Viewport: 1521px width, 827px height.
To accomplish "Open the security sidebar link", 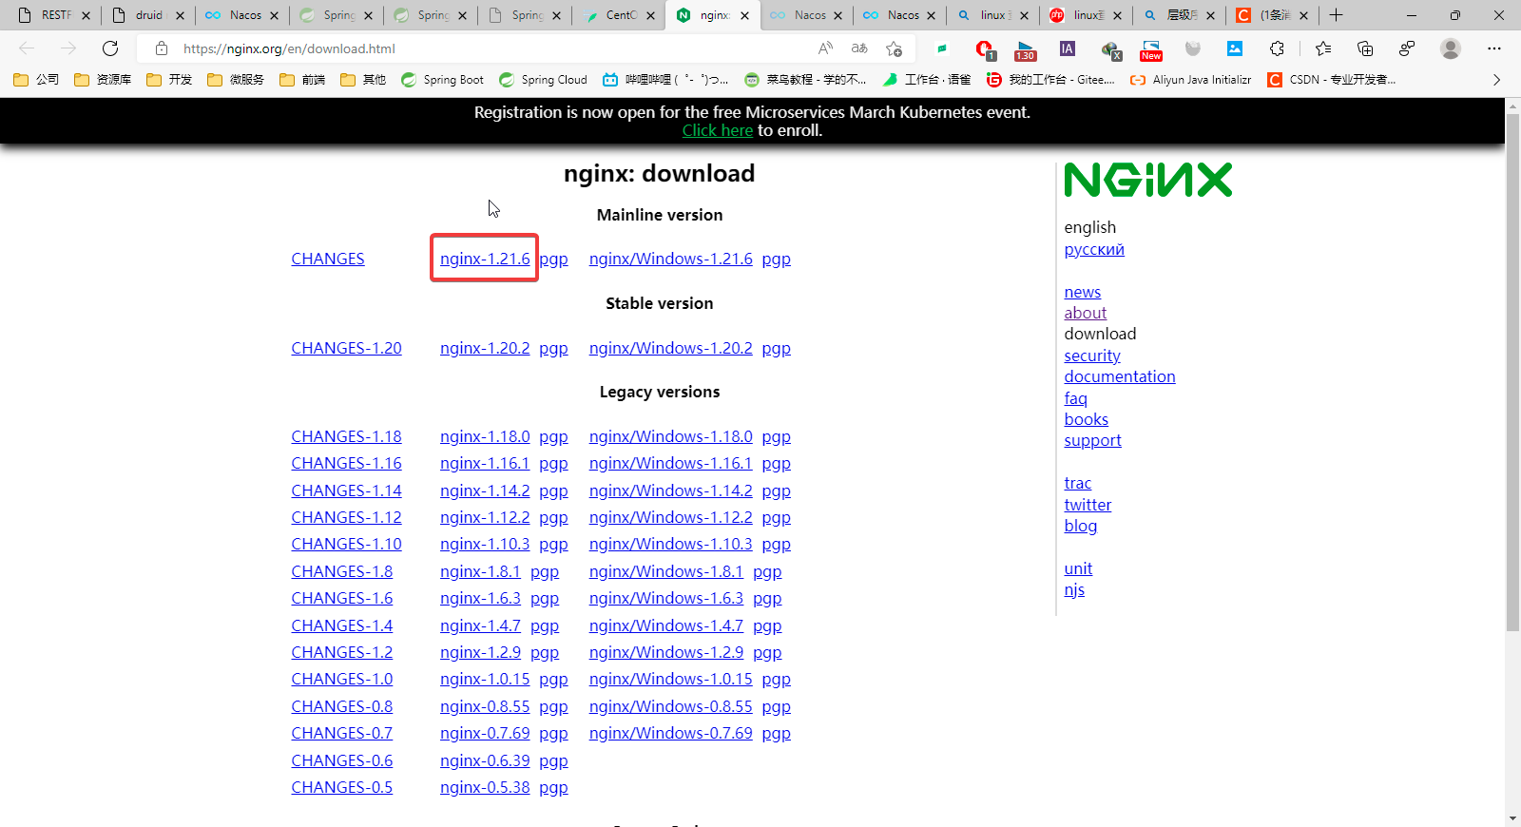I will click(1092, 356).
